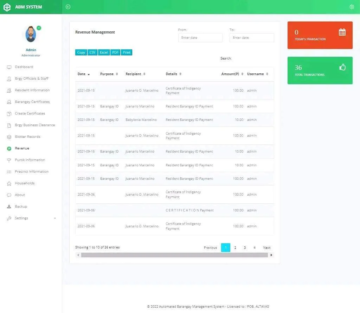Click the About chat bubble icon
Screen dimensions: 360x313
click(9, 195)
